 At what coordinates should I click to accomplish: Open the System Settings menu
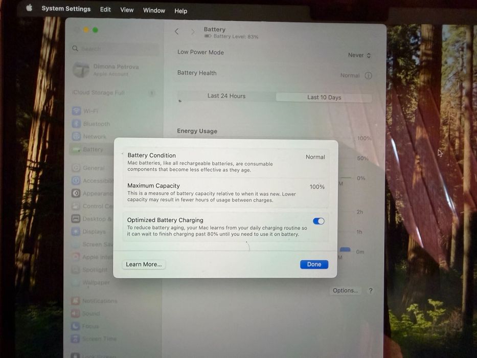pyautogui.click(x=66, y=9)
